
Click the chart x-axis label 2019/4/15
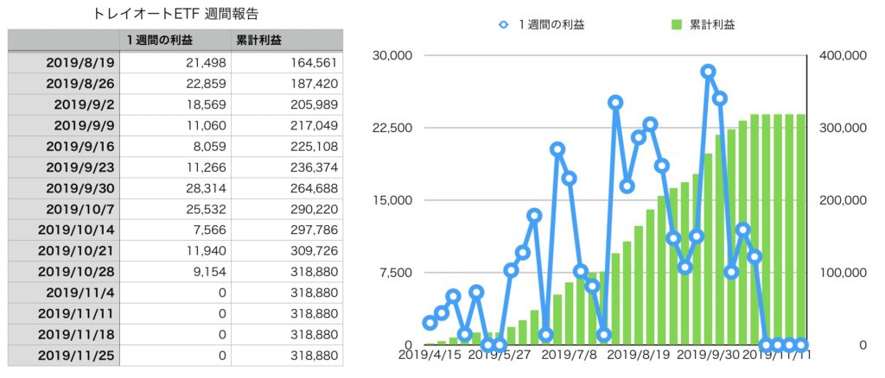tap(429, 356)
